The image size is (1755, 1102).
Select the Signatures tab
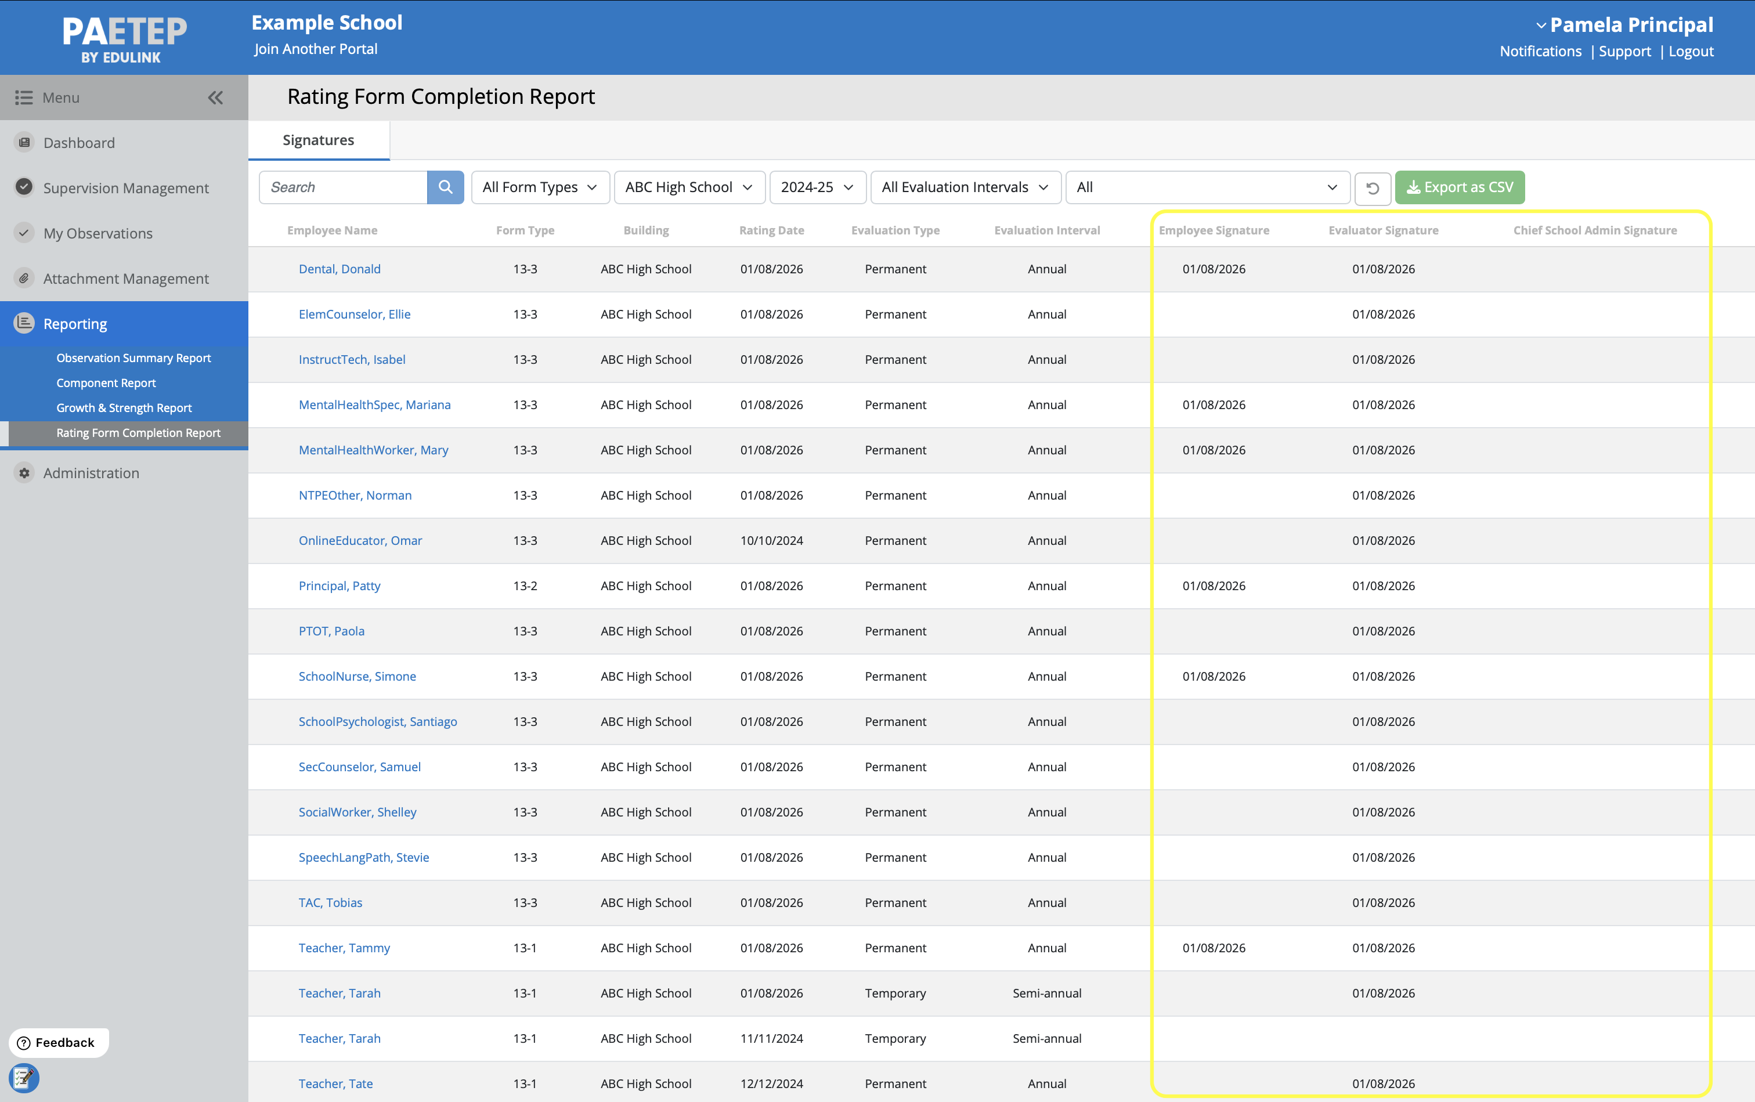[x=319, y=140]
